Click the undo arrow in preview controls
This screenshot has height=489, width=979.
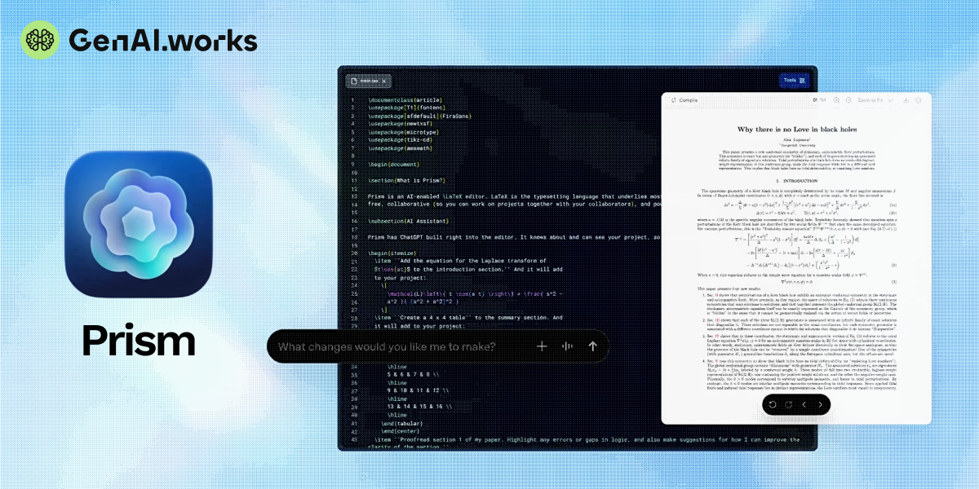pos(772,403)
